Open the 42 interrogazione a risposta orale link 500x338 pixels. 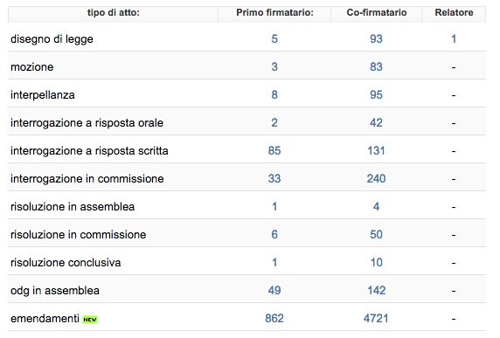[376, 122]
